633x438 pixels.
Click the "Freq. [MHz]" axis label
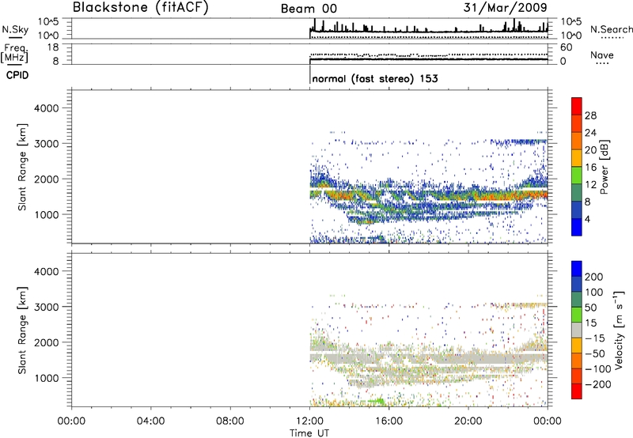pos(14,53)
